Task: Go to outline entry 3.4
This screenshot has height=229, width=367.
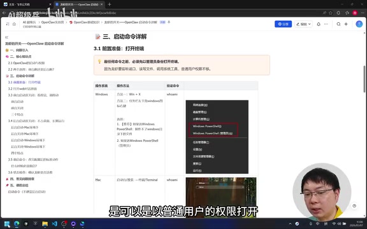Action: (36, 121)
